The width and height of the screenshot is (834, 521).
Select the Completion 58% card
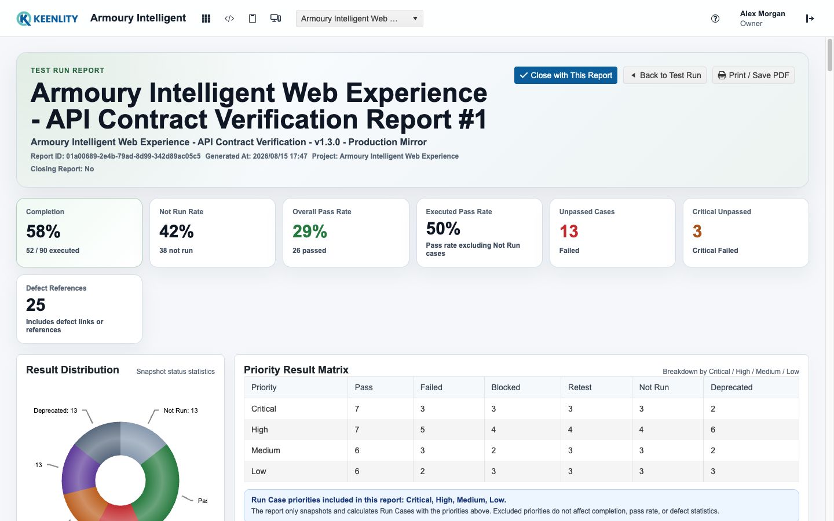pos(79,233)
